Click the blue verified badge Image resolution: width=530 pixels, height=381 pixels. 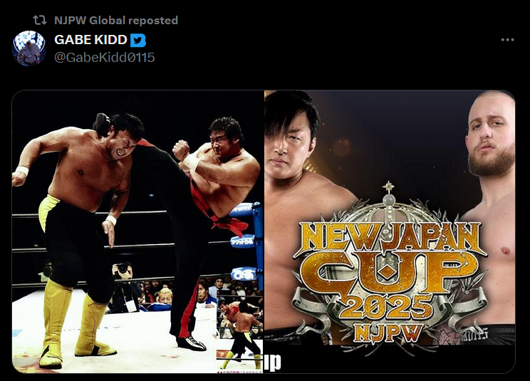tap(138, 41)
